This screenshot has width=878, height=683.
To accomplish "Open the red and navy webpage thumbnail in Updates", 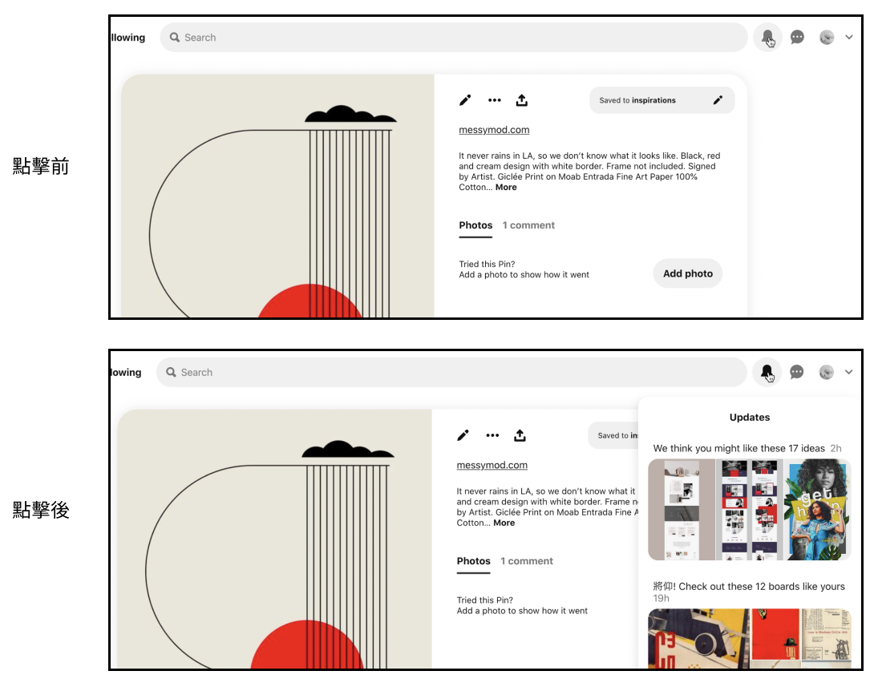I will coord(749,510).
